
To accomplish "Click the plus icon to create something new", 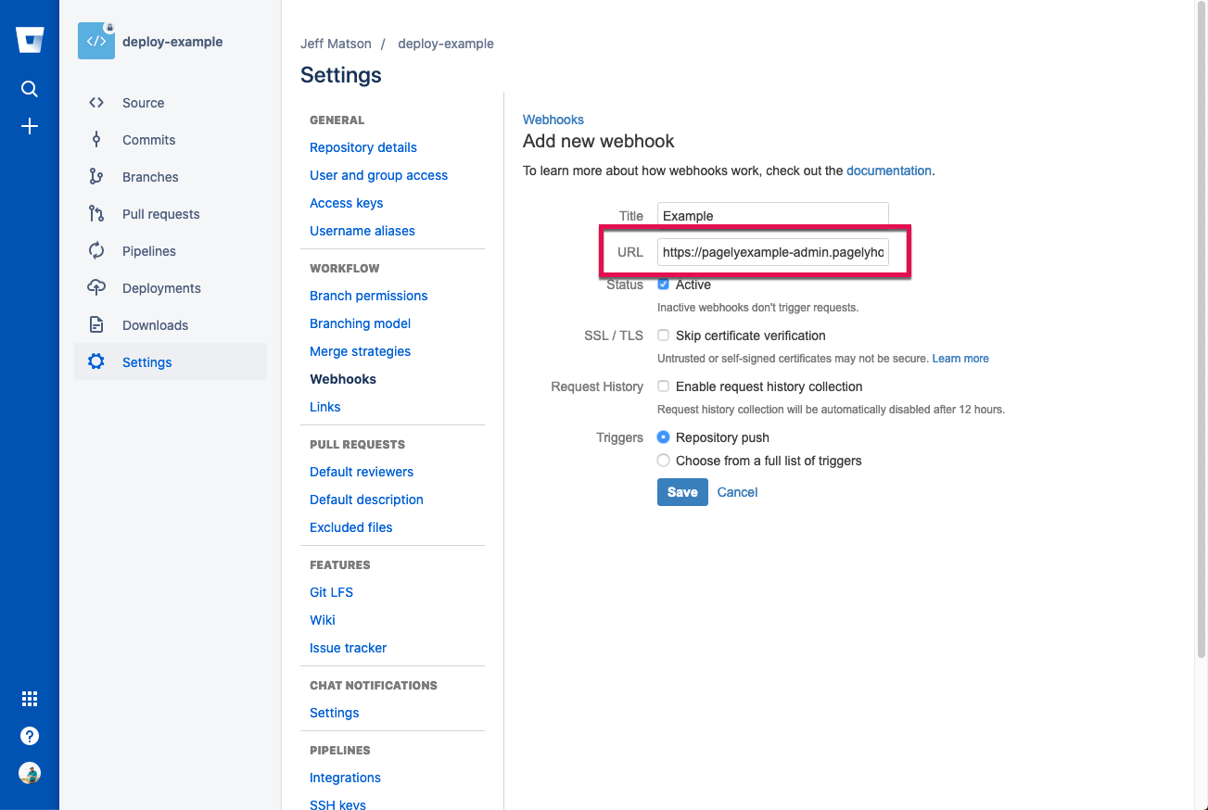I will [29, 126].
